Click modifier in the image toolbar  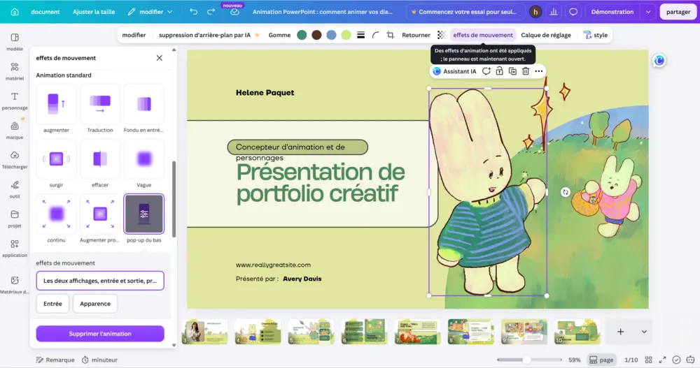(134, 35)
